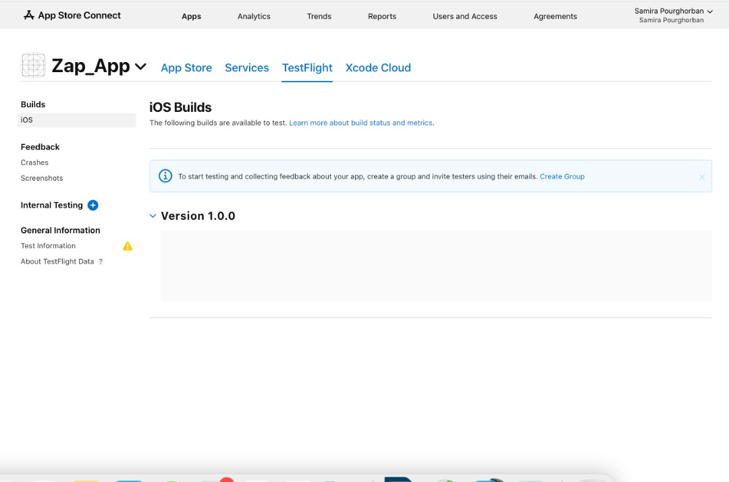Click the Create Group link
Screen dimensions: 729x482
pos(562,177)
